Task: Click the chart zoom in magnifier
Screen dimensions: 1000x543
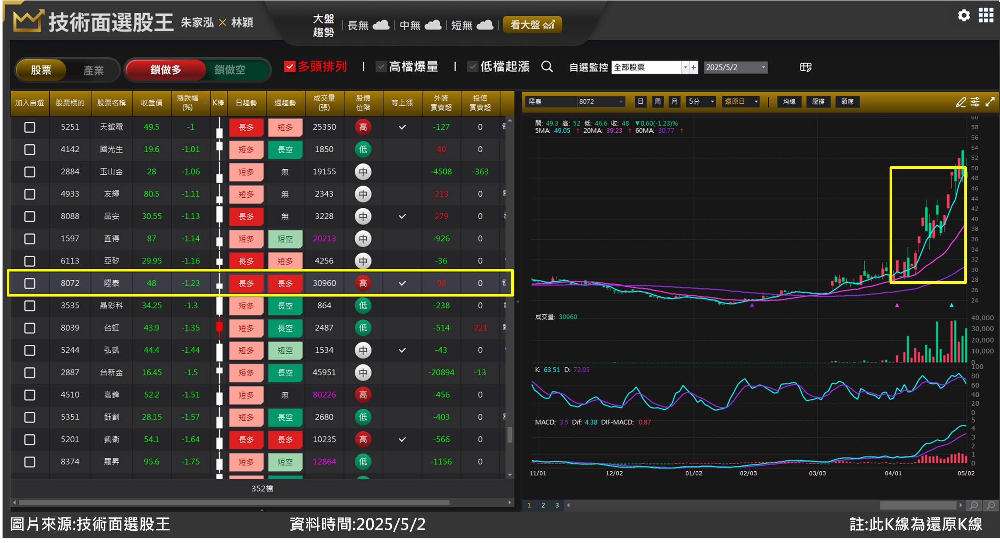Action: 974,505
